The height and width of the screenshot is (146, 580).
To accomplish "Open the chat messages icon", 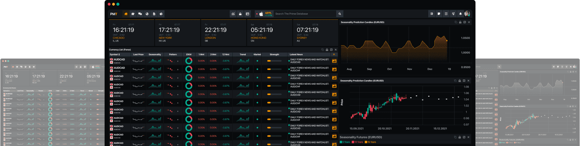I will click(140, 14).
